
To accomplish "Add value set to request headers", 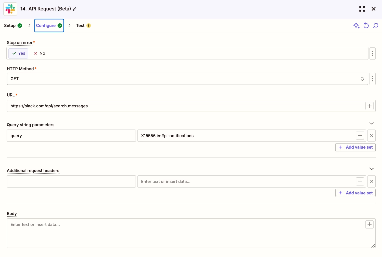I will [x=355, y=193].
